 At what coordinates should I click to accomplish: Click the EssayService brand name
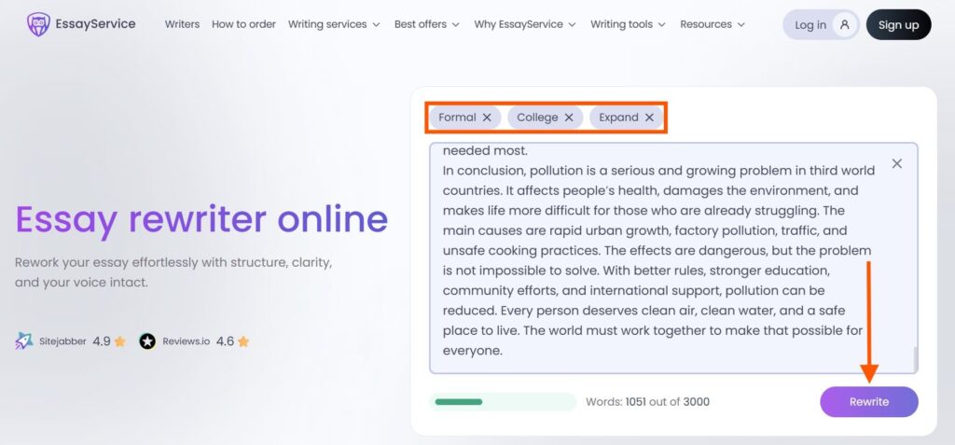pyautogui.click(x=96, y=24)
